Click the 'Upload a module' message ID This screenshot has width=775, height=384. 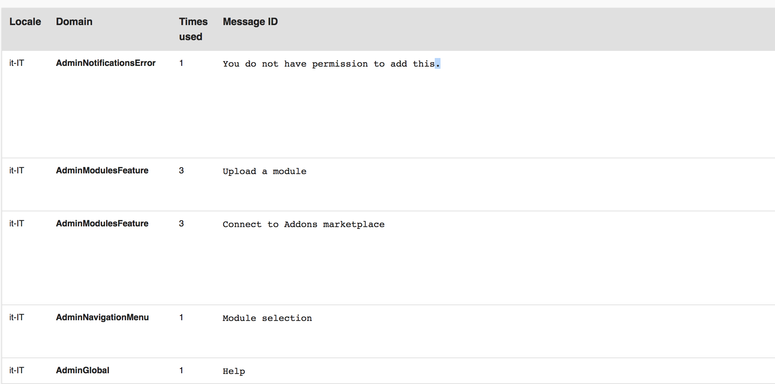264,171
